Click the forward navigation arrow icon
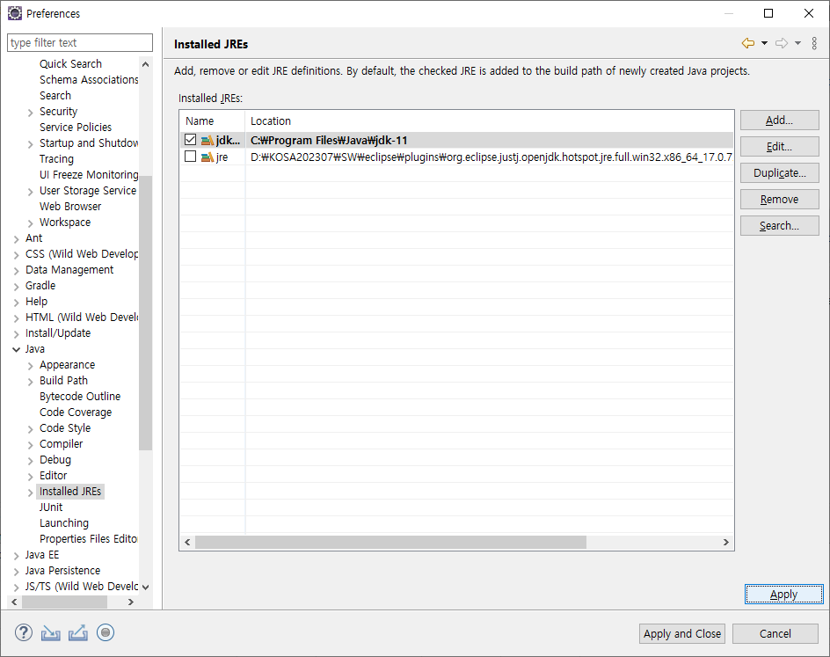The height and width of the screenshot is (657, 830). pos(782,43)
